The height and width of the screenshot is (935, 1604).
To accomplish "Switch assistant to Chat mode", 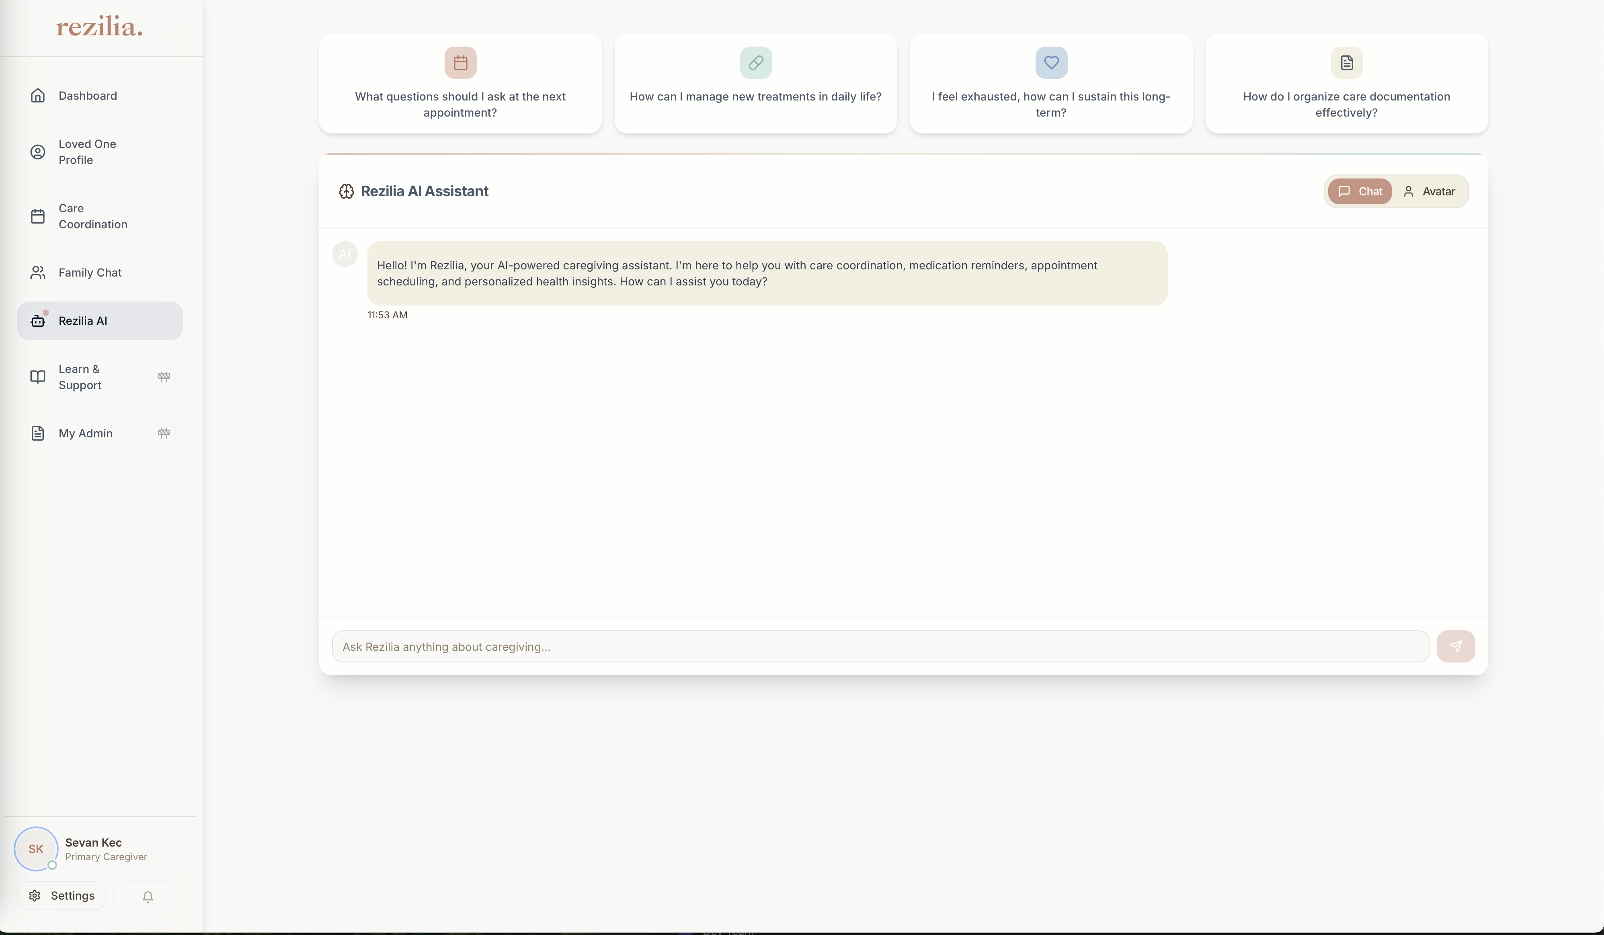I will point(1360,191).
